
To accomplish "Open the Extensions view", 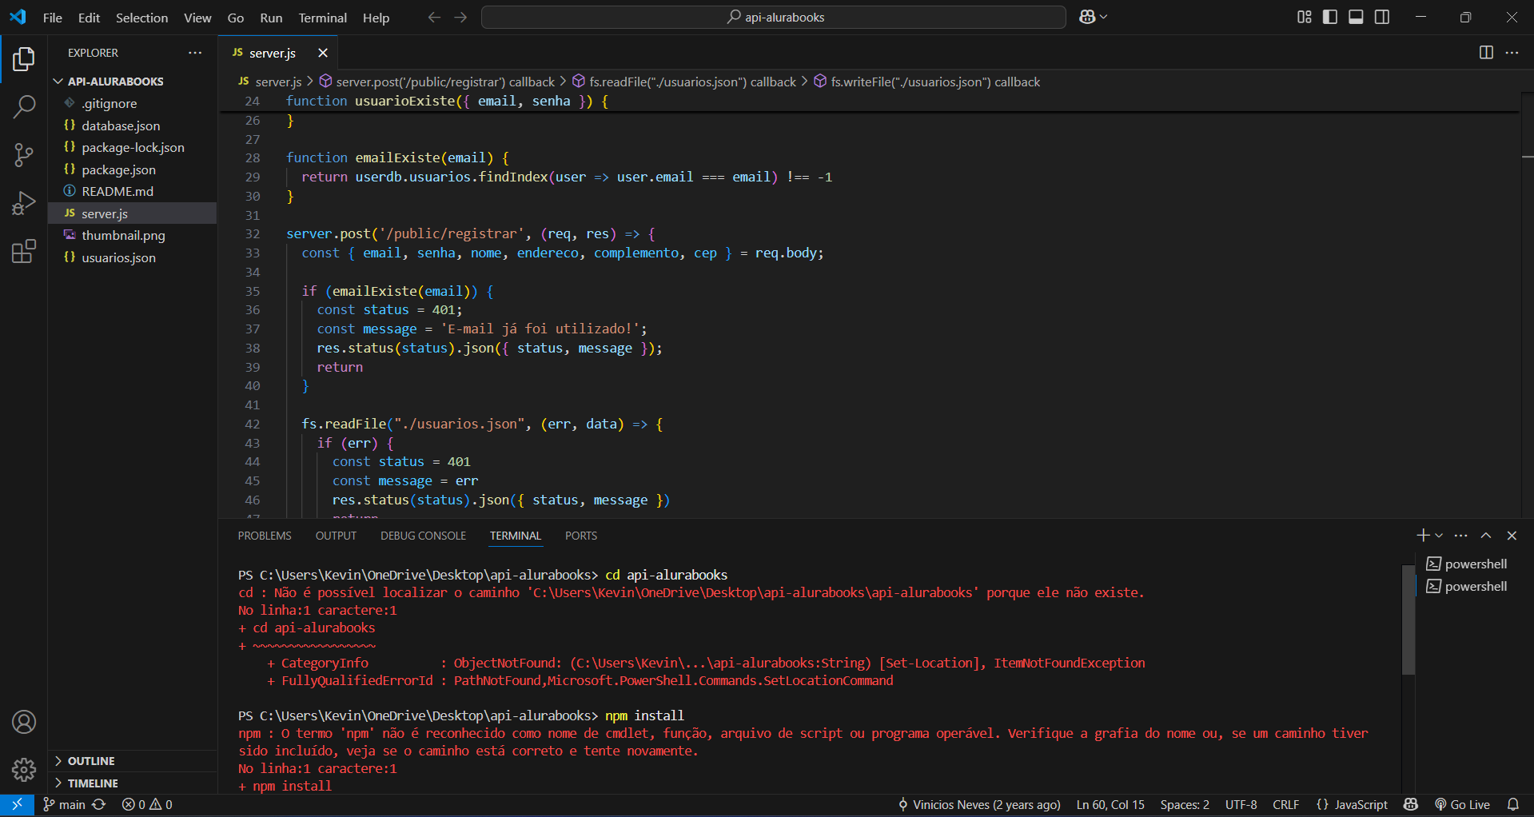I will click(x=24, y=251).
